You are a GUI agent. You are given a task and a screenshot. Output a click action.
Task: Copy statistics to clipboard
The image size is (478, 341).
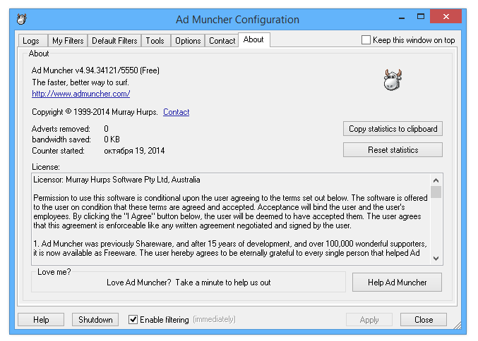(393, 129)
